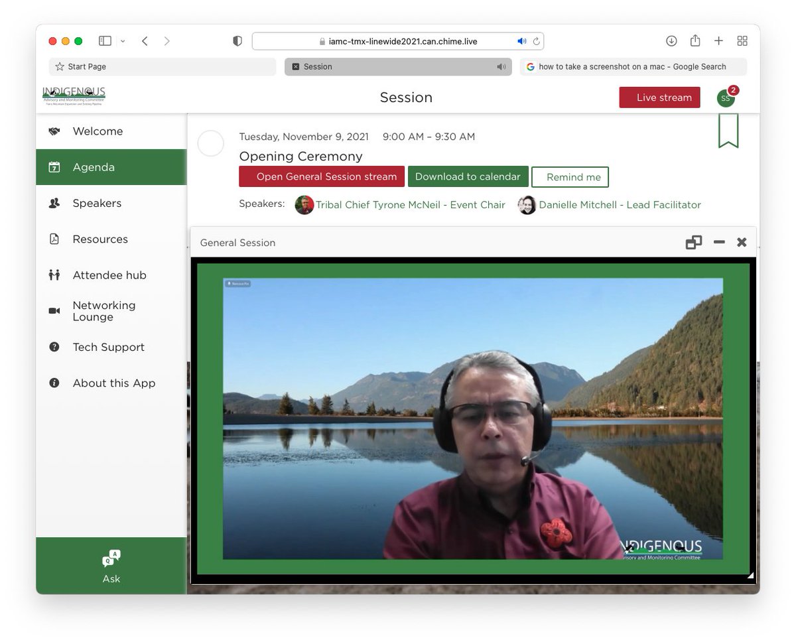
Task: Go back to previous page
Action: coord(145,41)
